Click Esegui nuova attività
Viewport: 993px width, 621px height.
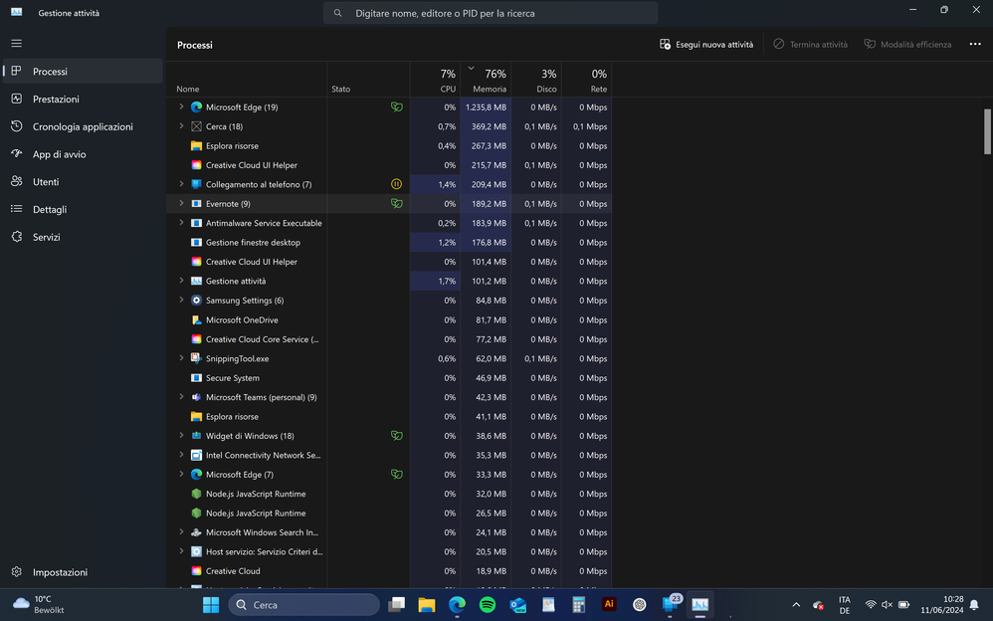pyautogui.click(x=706, y=45)
